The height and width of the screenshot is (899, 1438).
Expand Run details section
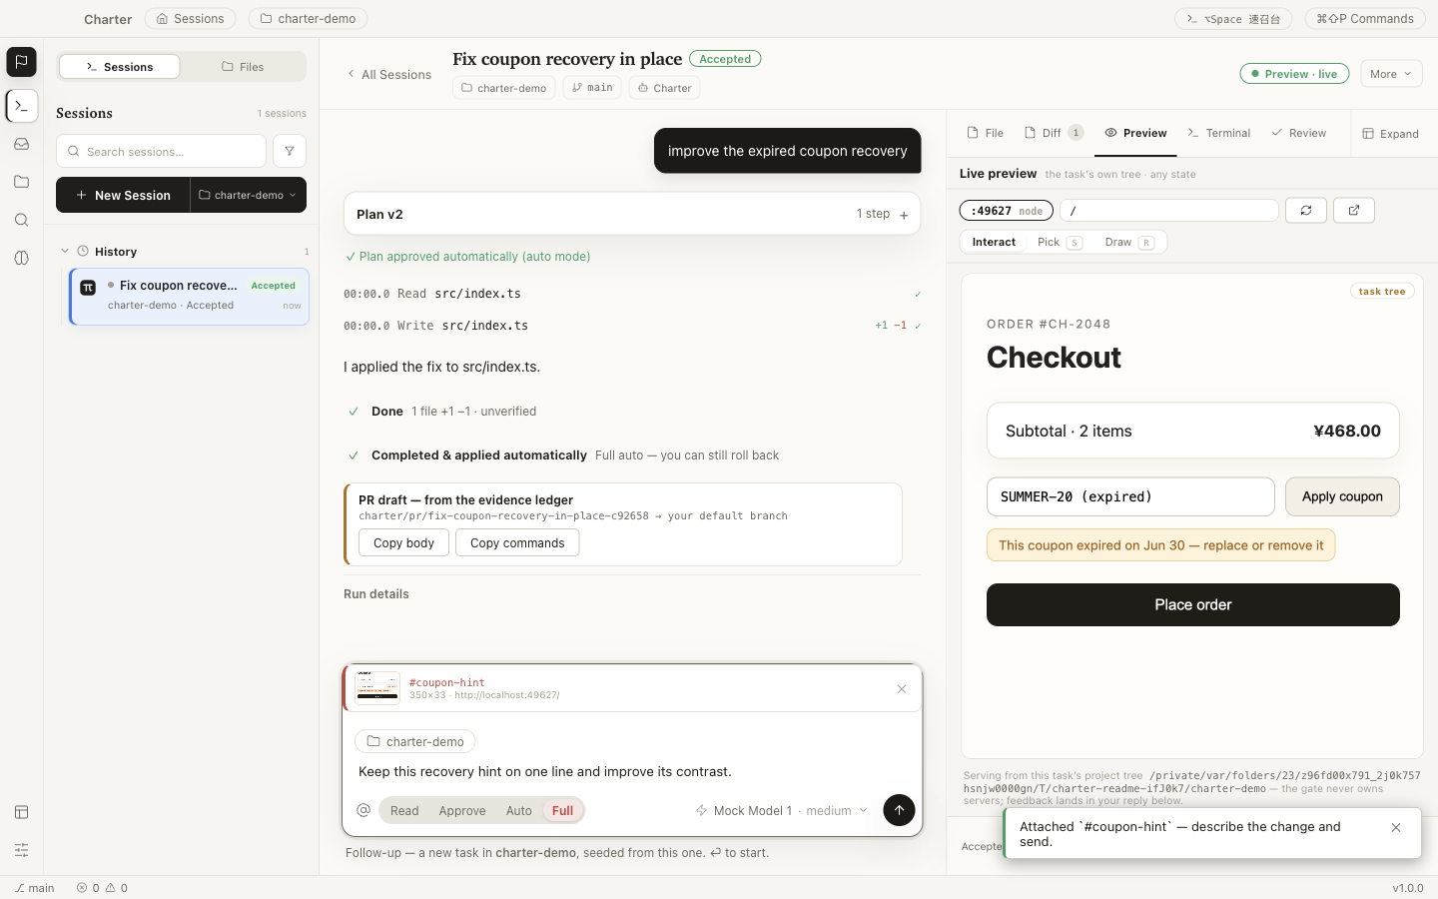pos(376,593)
